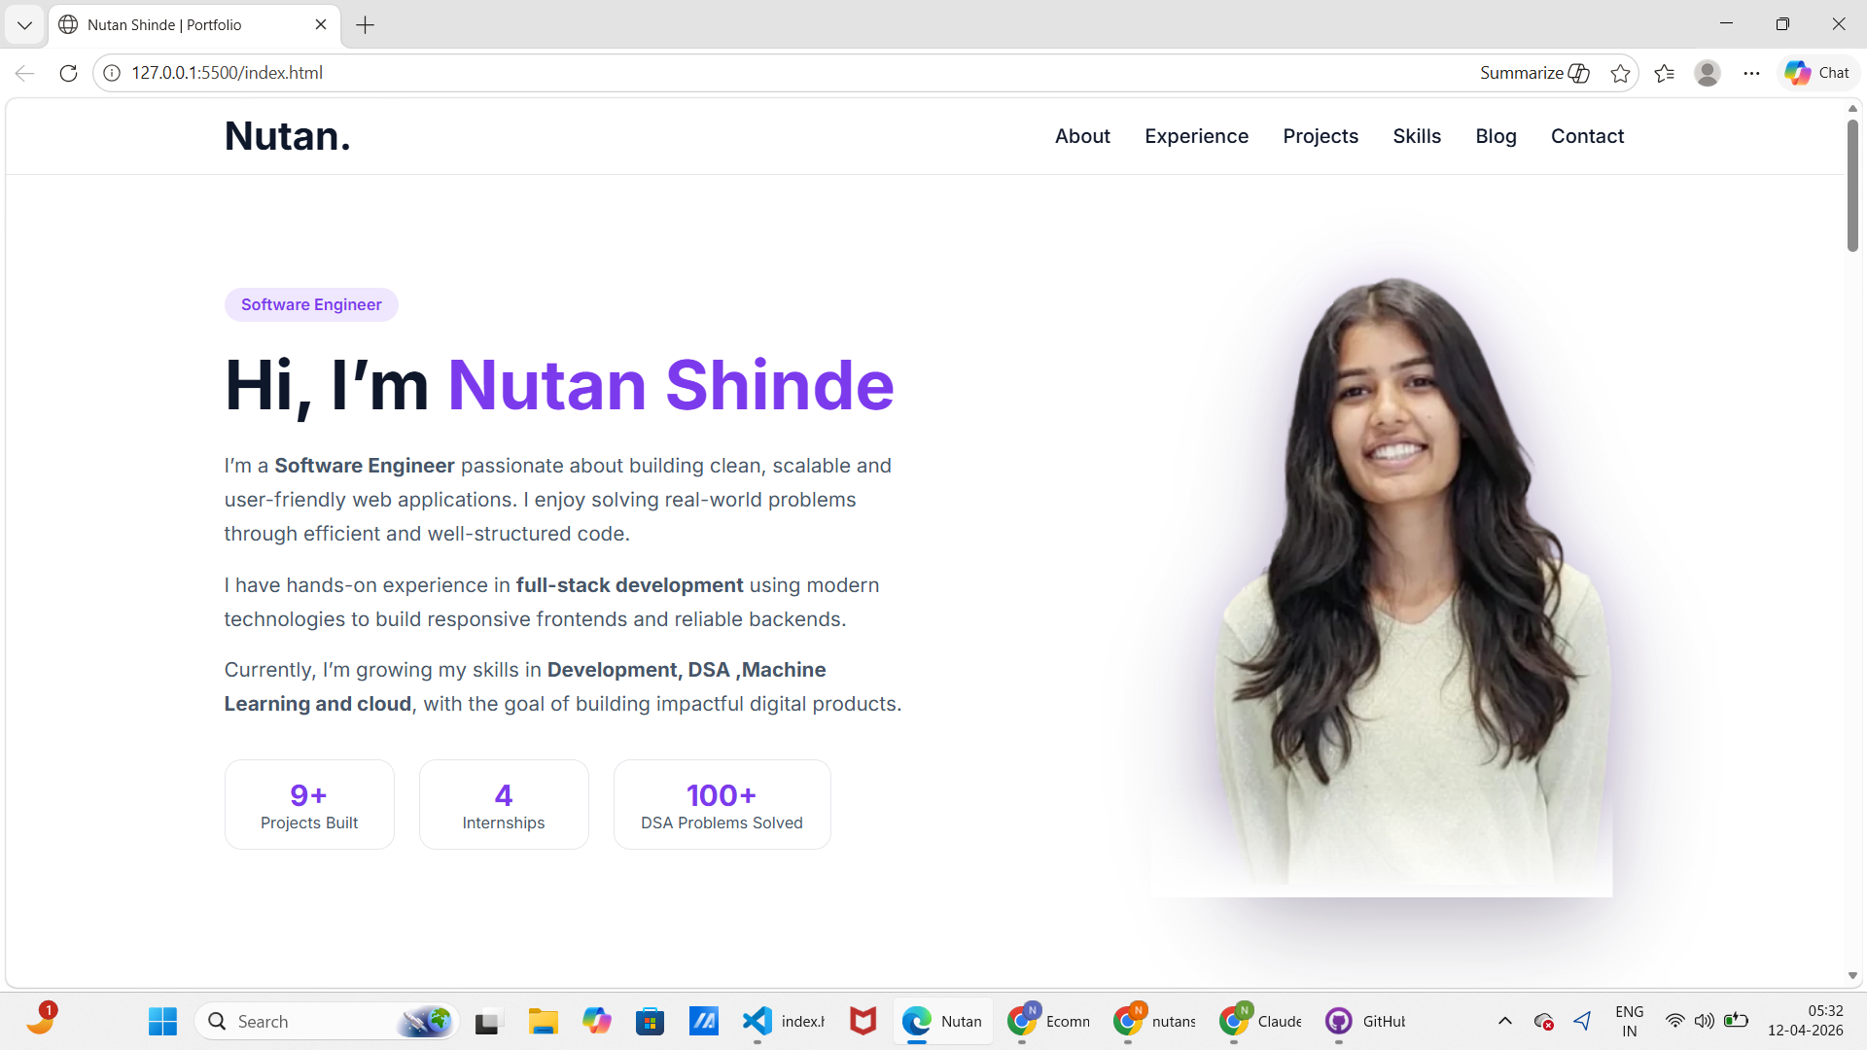Click the star to favorite this page
The height and width of the screenshot is (1050, 1867).
pyautogui.click(x=1620, y=73)
